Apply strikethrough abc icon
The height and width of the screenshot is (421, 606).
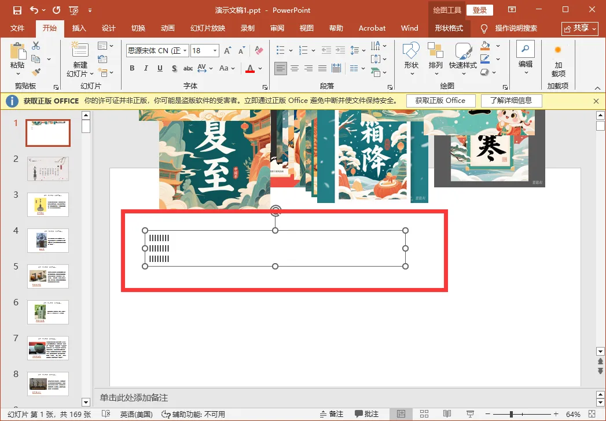point(188,68)
